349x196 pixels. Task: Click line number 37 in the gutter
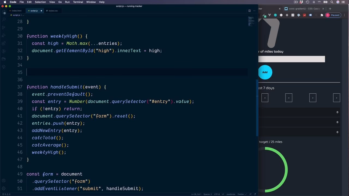tap(20, 87)
